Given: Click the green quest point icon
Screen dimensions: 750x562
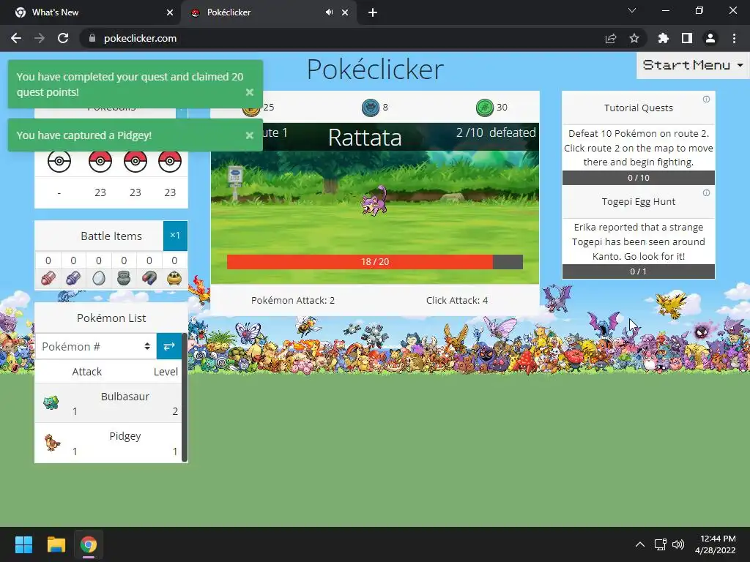Looking at the screenshot, I should coord(485,108).
